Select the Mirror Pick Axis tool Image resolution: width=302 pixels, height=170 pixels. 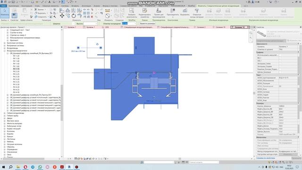74,10
